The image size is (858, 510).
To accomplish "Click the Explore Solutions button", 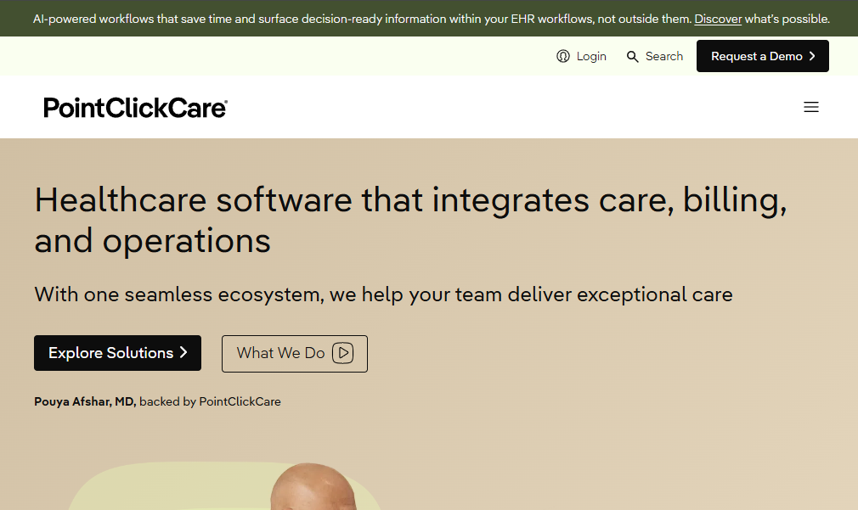I will [x=117, y=353].
